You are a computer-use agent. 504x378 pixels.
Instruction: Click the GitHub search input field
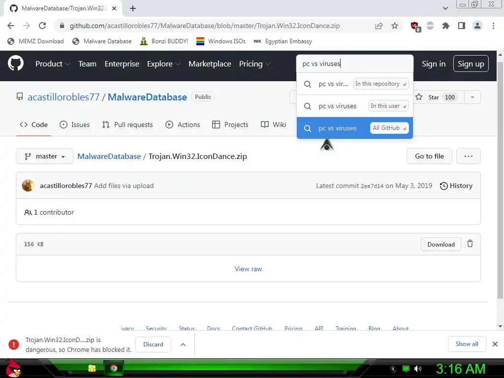(355, 63)
